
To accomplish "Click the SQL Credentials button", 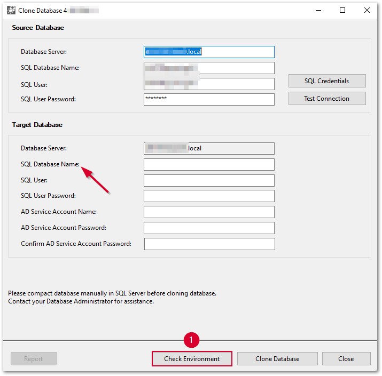I will [x=327, y=81].
